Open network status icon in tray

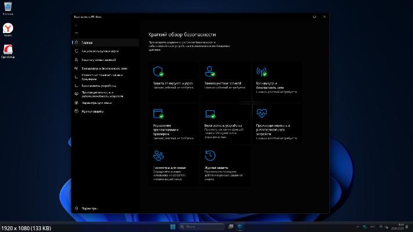pos(381,227)
